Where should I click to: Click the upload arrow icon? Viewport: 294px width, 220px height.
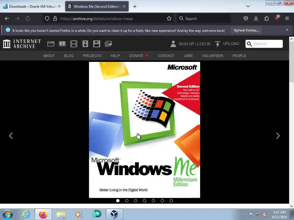coord(218,44)
